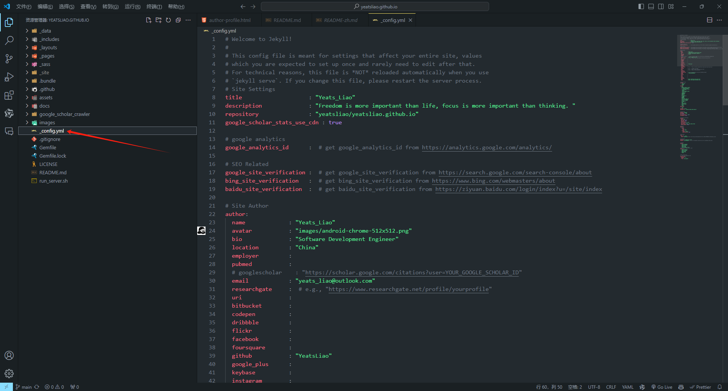Open the 终端(T) menu

[x=154, y=6]
